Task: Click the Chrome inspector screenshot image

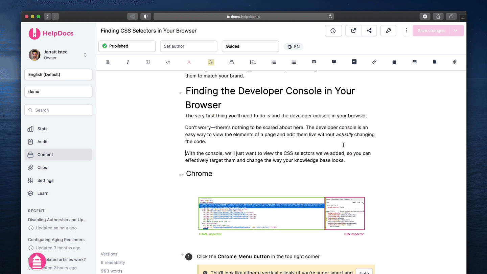Action: 281,216
